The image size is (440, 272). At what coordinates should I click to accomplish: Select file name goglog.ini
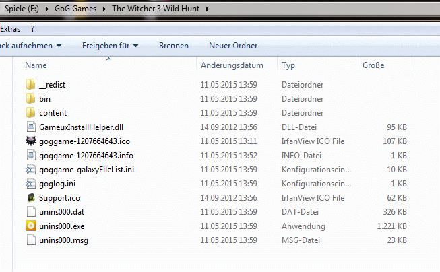(57, 184)
